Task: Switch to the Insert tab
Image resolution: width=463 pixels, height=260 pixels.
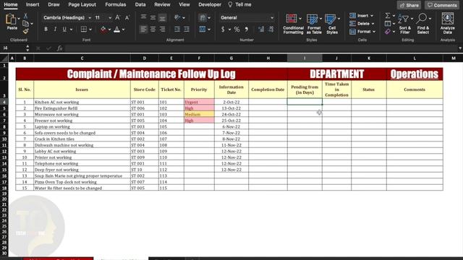Action: pyautogui.click(x=33, y=4)
